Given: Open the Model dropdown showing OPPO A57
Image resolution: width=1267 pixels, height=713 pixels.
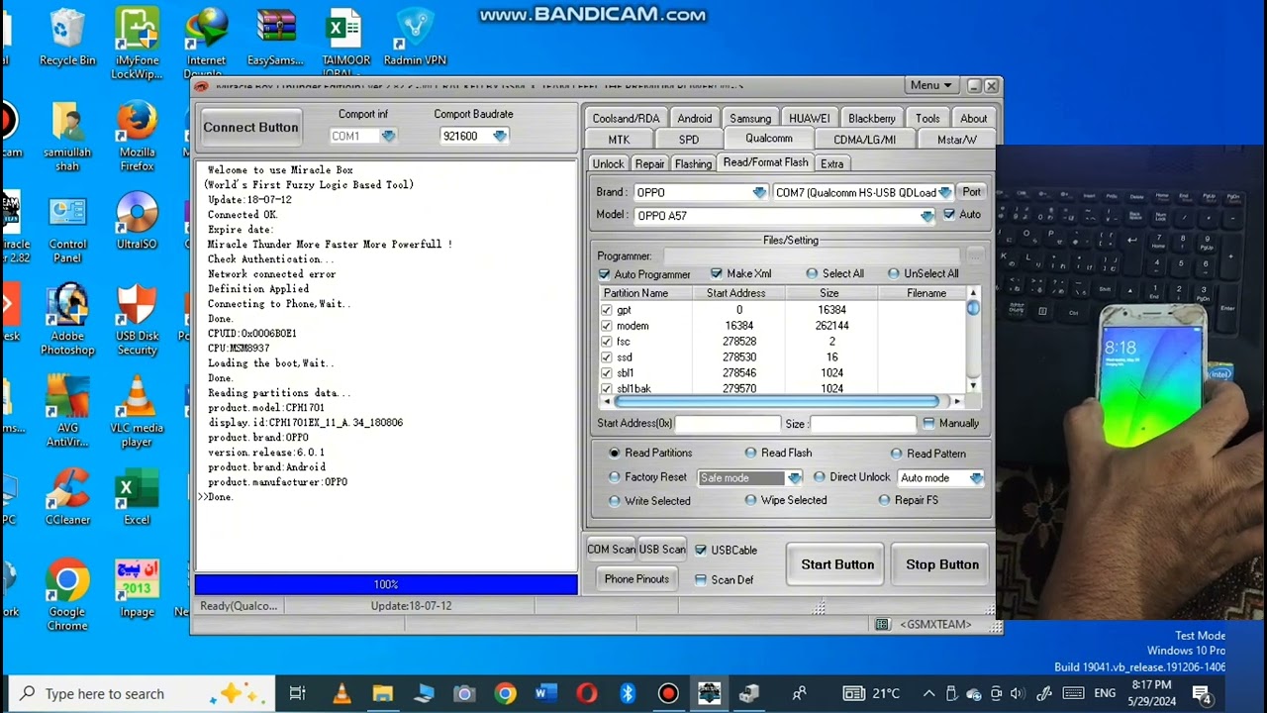Looking at the screenshot, I should pyautogui.click(x=926, y=216).
